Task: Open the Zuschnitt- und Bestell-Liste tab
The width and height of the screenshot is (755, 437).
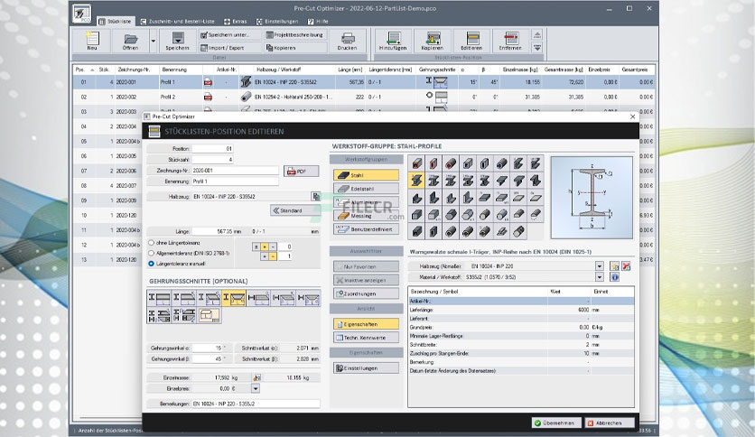Action: [x=177, y=22]
